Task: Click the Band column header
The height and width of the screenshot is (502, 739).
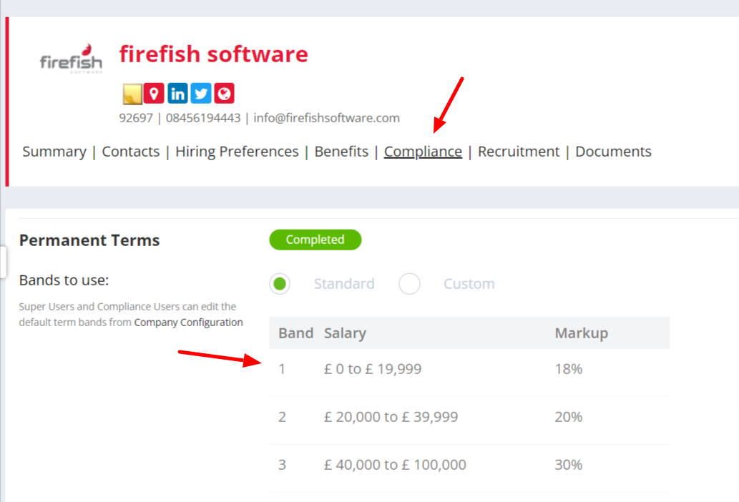Action: pyautogui.click(x=296, y=333)
